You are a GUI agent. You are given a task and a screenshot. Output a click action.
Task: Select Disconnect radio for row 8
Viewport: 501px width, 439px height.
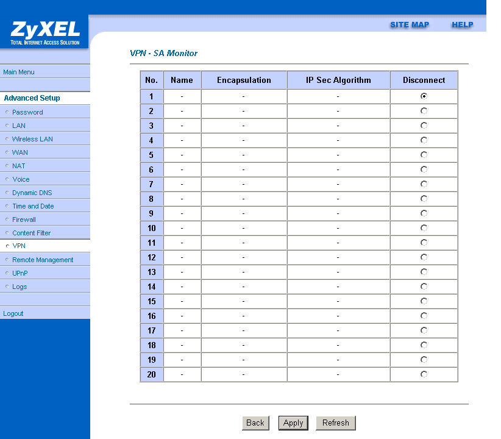(424, 199)
